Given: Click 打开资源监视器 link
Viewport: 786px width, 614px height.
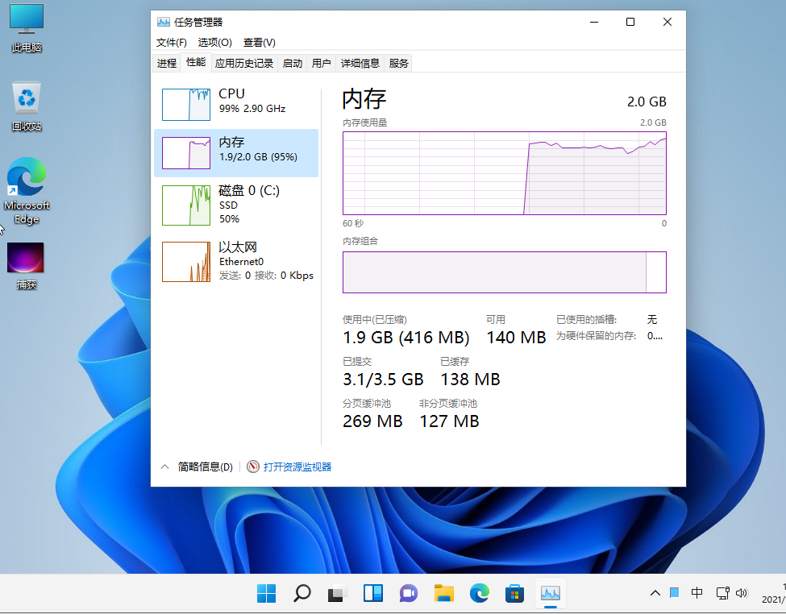Looking at the screenshot, I should tap(297, 467).
